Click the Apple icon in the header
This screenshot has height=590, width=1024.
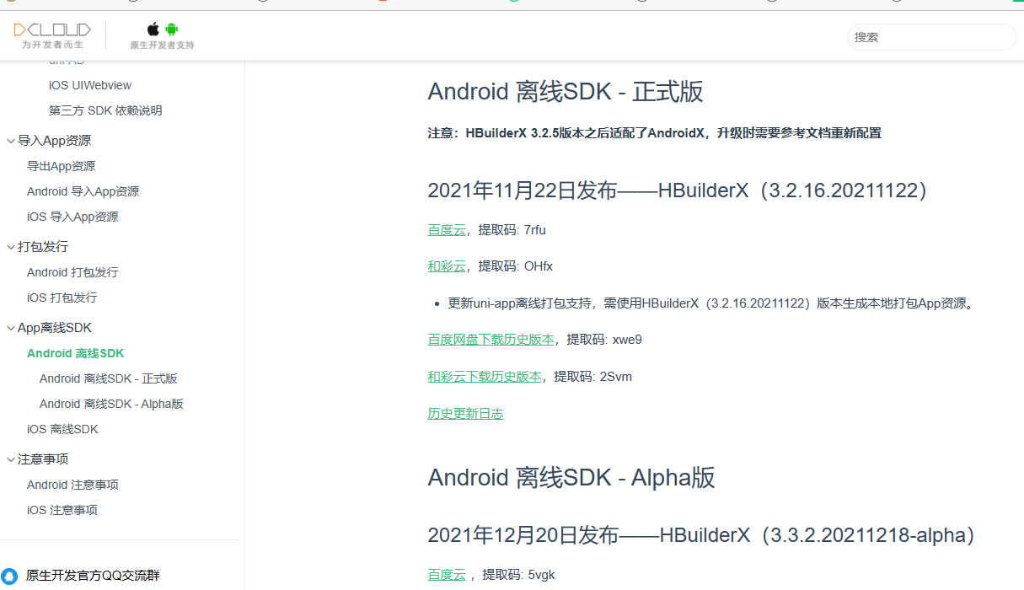pos(153,29)
